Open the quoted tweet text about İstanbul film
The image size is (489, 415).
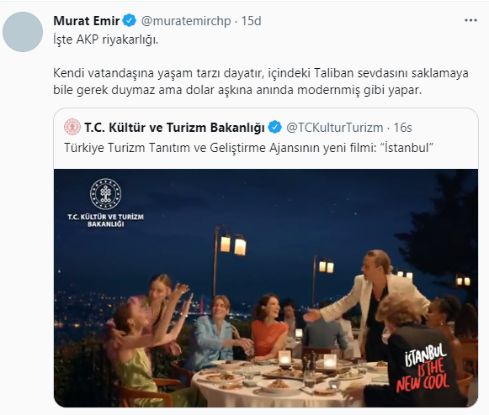248,147
